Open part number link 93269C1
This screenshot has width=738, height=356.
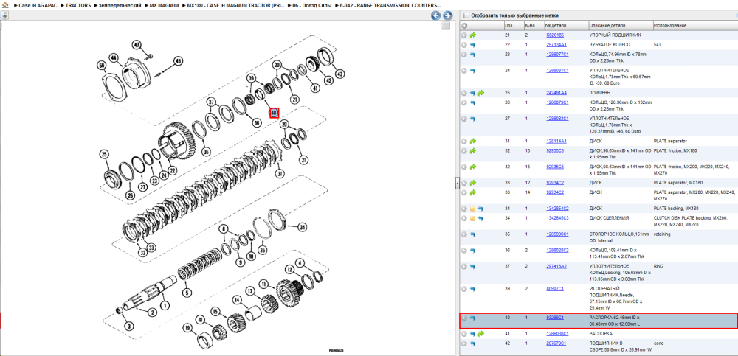[555, 318]
